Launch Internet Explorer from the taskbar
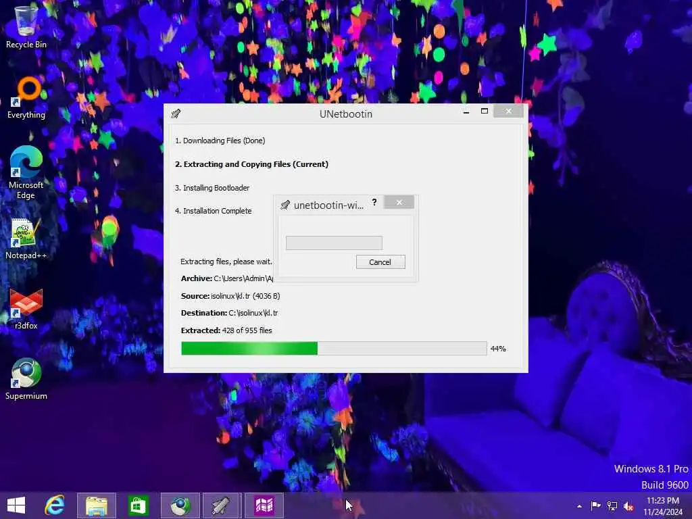Screen dimensions: 692x519 click(55, 505)
